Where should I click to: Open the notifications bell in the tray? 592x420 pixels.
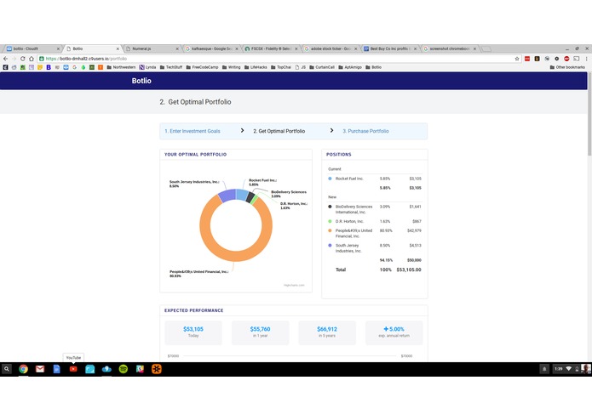pyautogui.click(x=544, y=369)
